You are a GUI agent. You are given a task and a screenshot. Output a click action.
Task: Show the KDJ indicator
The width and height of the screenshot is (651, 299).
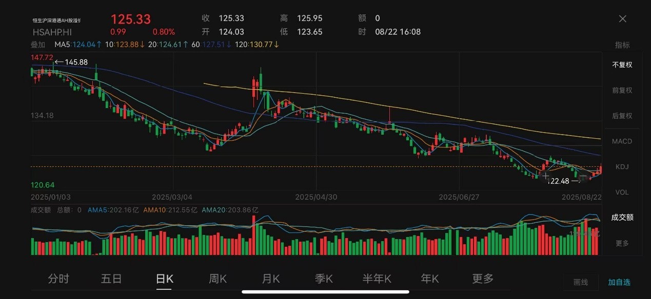[622, 167]
